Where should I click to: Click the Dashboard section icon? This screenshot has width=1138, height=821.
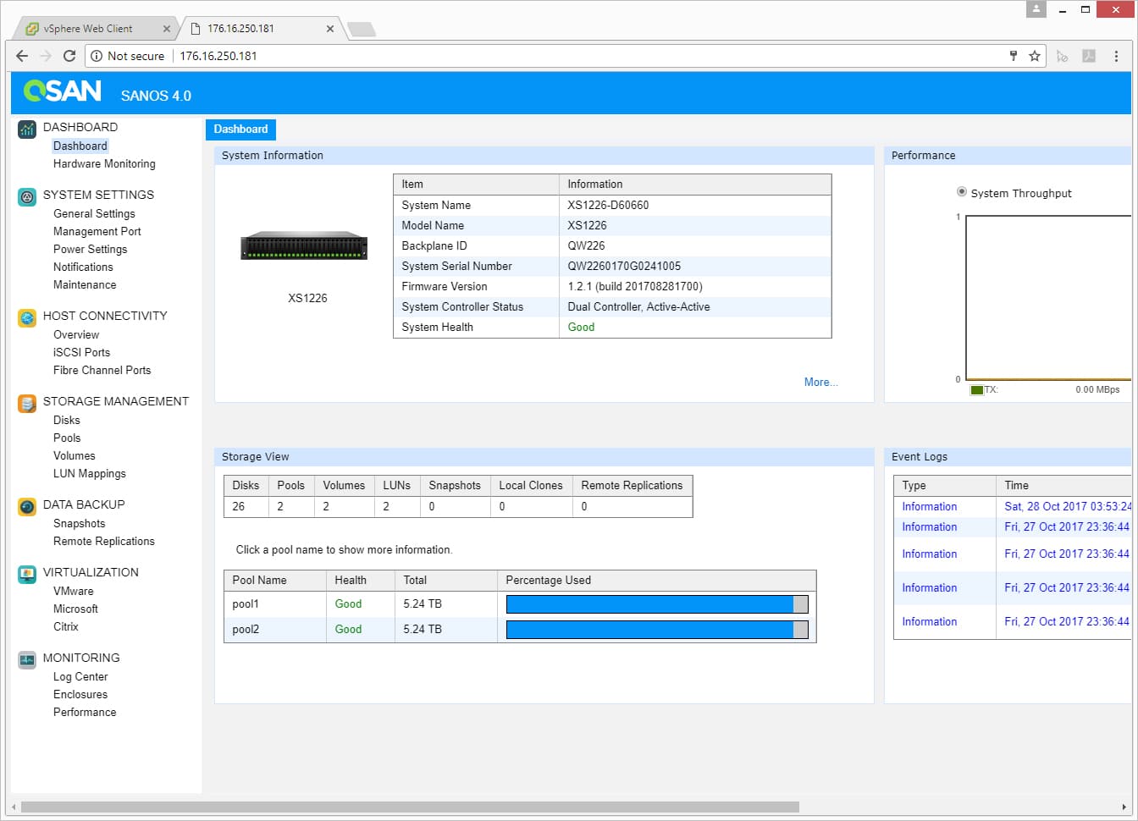pyautogui.click(x=27, y=129)
